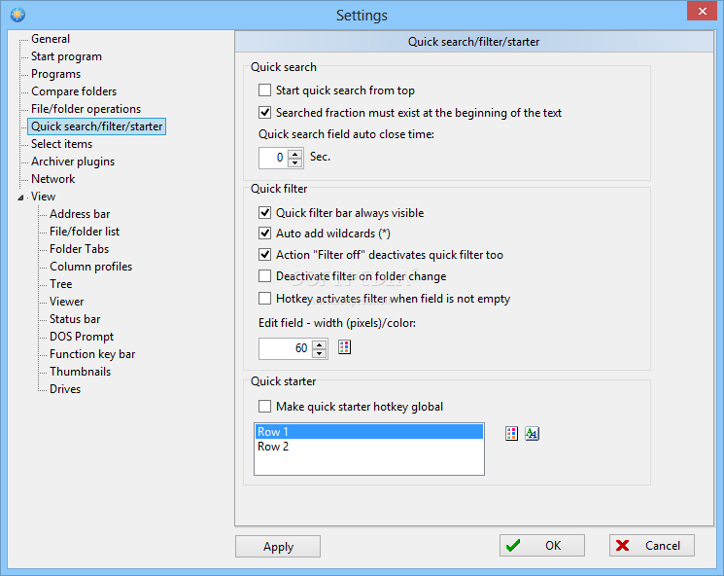This screenshot has height=576, width=724.
Task: Open Viewer settings page
Action: pyautogui.click(x=67, y=302)
